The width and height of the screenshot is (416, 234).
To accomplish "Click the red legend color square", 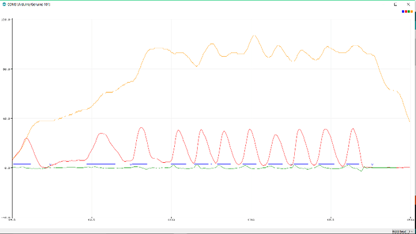I will 406,11.
